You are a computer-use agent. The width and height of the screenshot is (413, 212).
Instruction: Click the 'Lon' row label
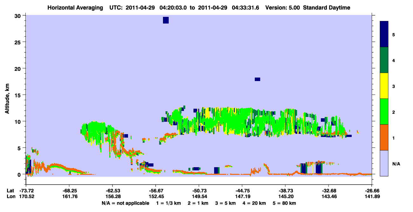[x=10, y=197]
